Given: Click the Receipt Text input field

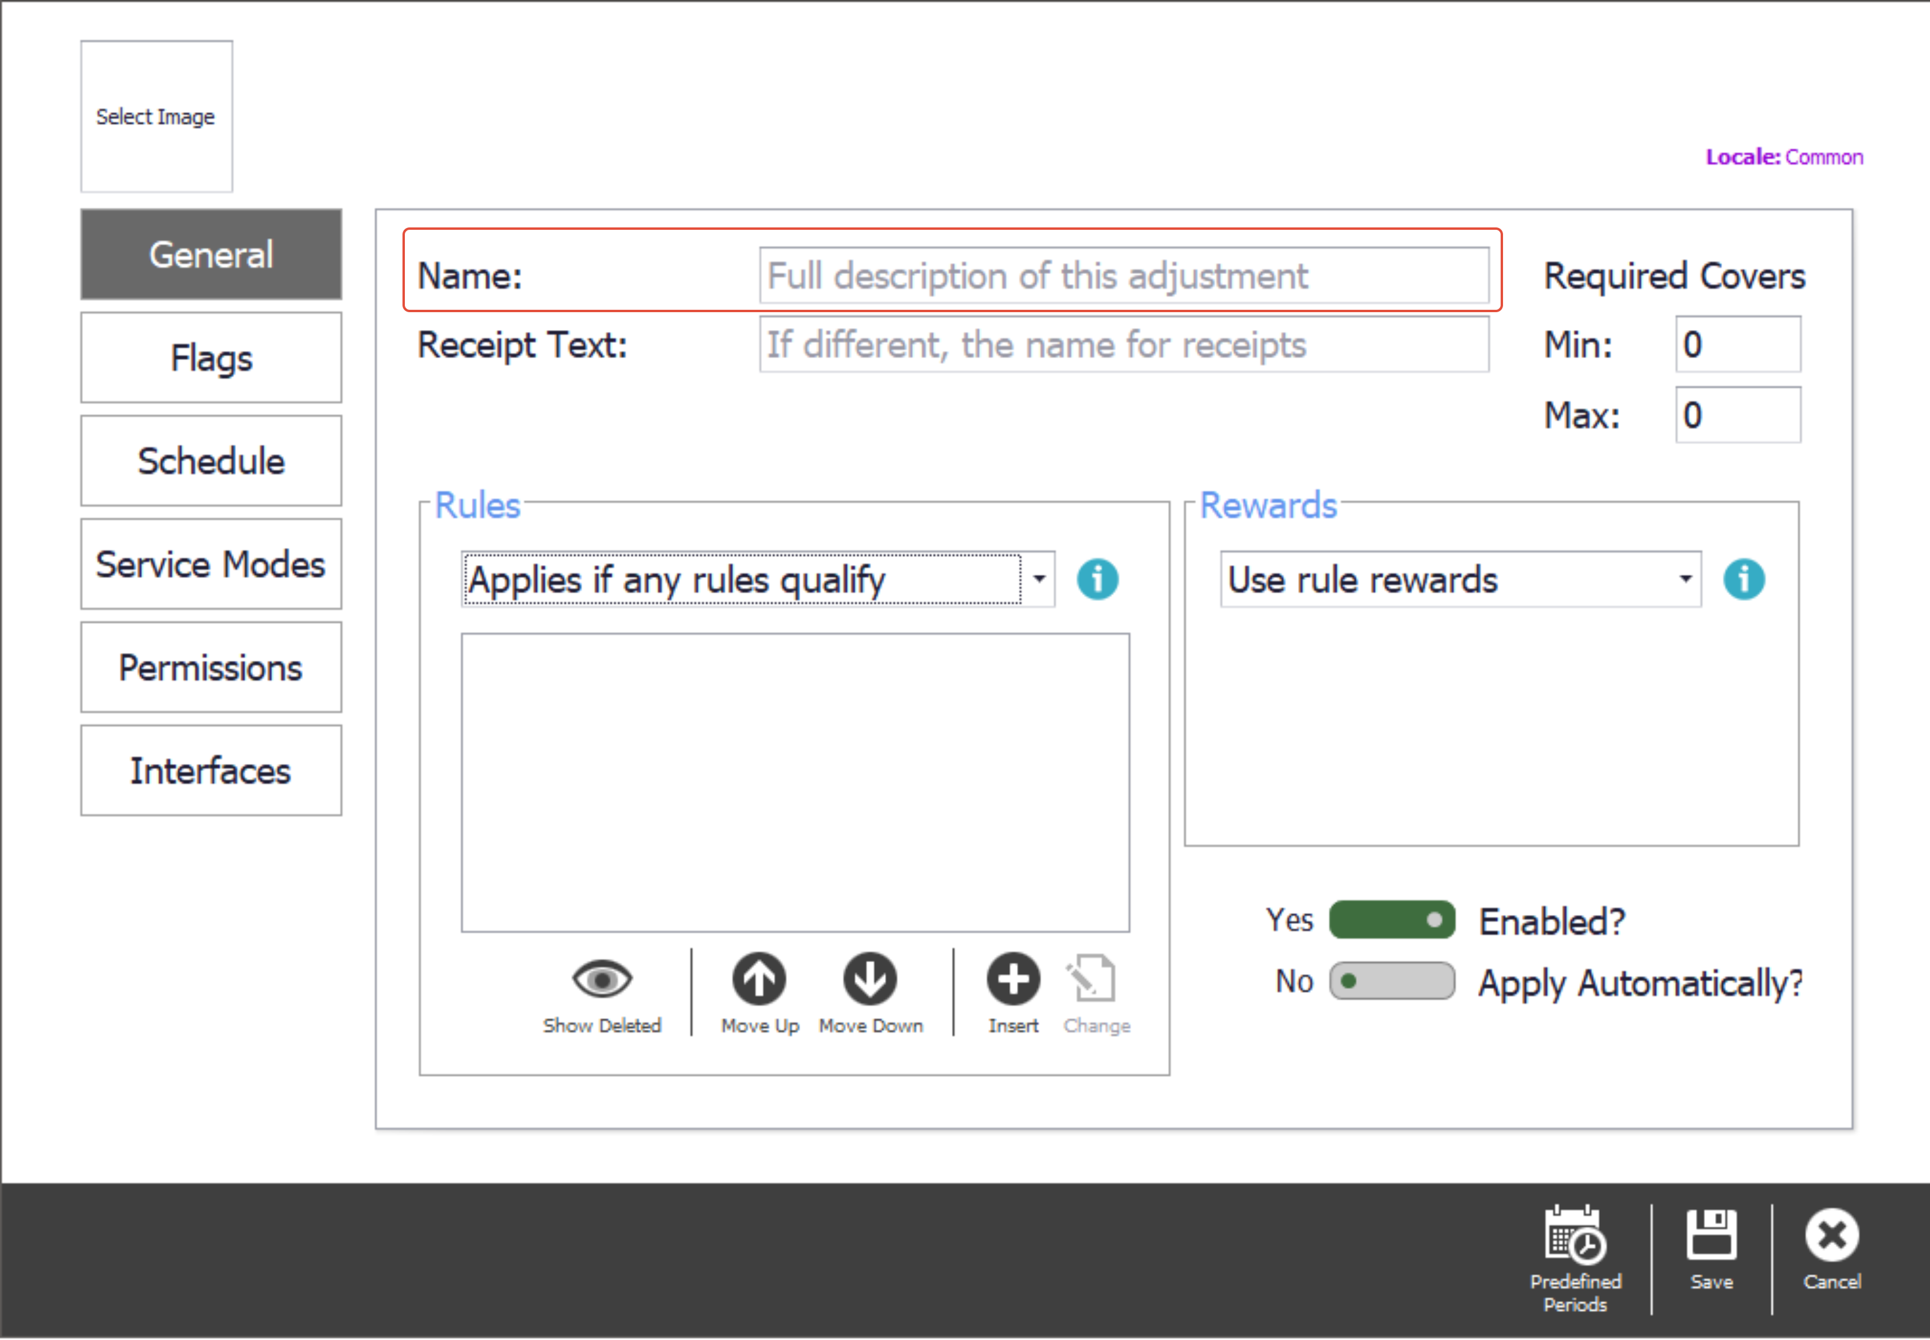Looking at the screenshot, I should (x=1124, y=344).
